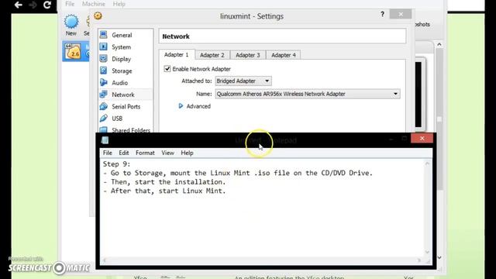
Task: Open VirtualBox File menu
Action: 70,4
